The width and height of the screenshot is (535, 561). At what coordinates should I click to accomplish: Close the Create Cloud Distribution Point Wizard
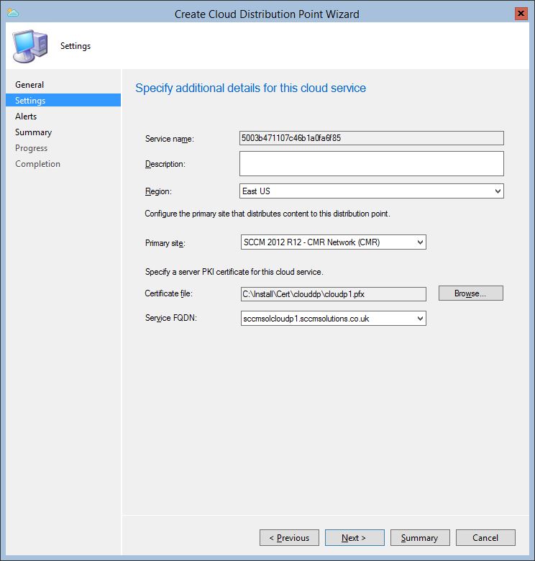(x=521, y=14)
